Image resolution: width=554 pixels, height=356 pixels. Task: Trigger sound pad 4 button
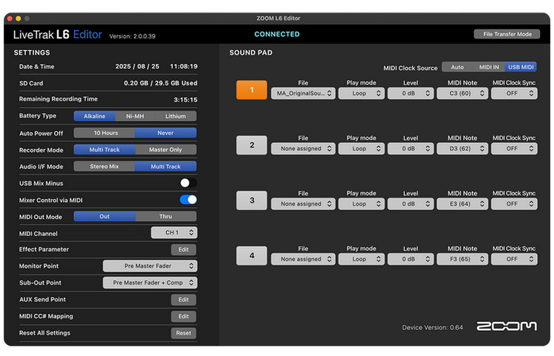point(252,256)
